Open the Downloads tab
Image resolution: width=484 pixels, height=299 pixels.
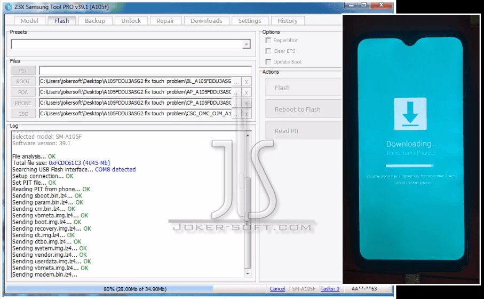(206, 21)
